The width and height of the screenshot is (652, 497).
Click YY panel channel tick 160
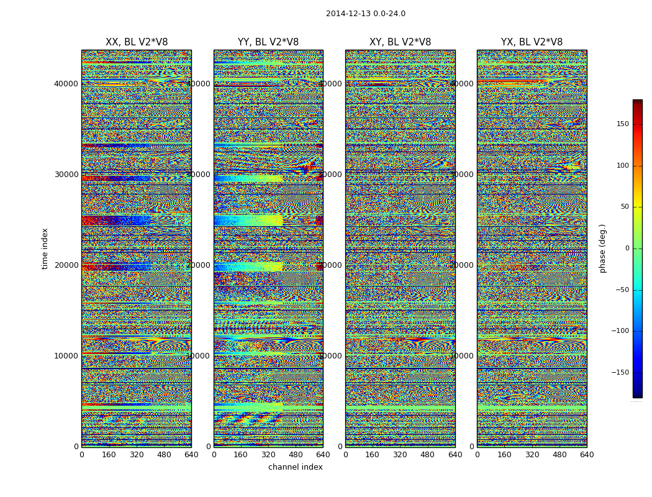[x=241, y=455]
